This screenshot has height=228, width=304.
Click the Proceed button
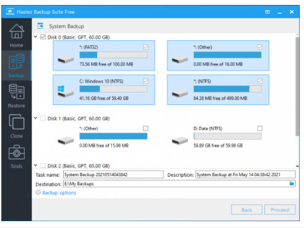click(x=280, y=209)
